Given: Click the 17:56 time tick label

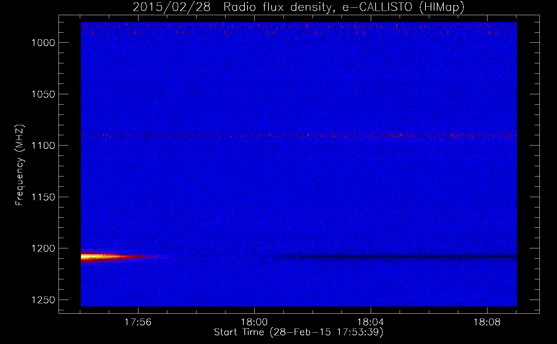Looking at the screenshot, I should (138, 322).
